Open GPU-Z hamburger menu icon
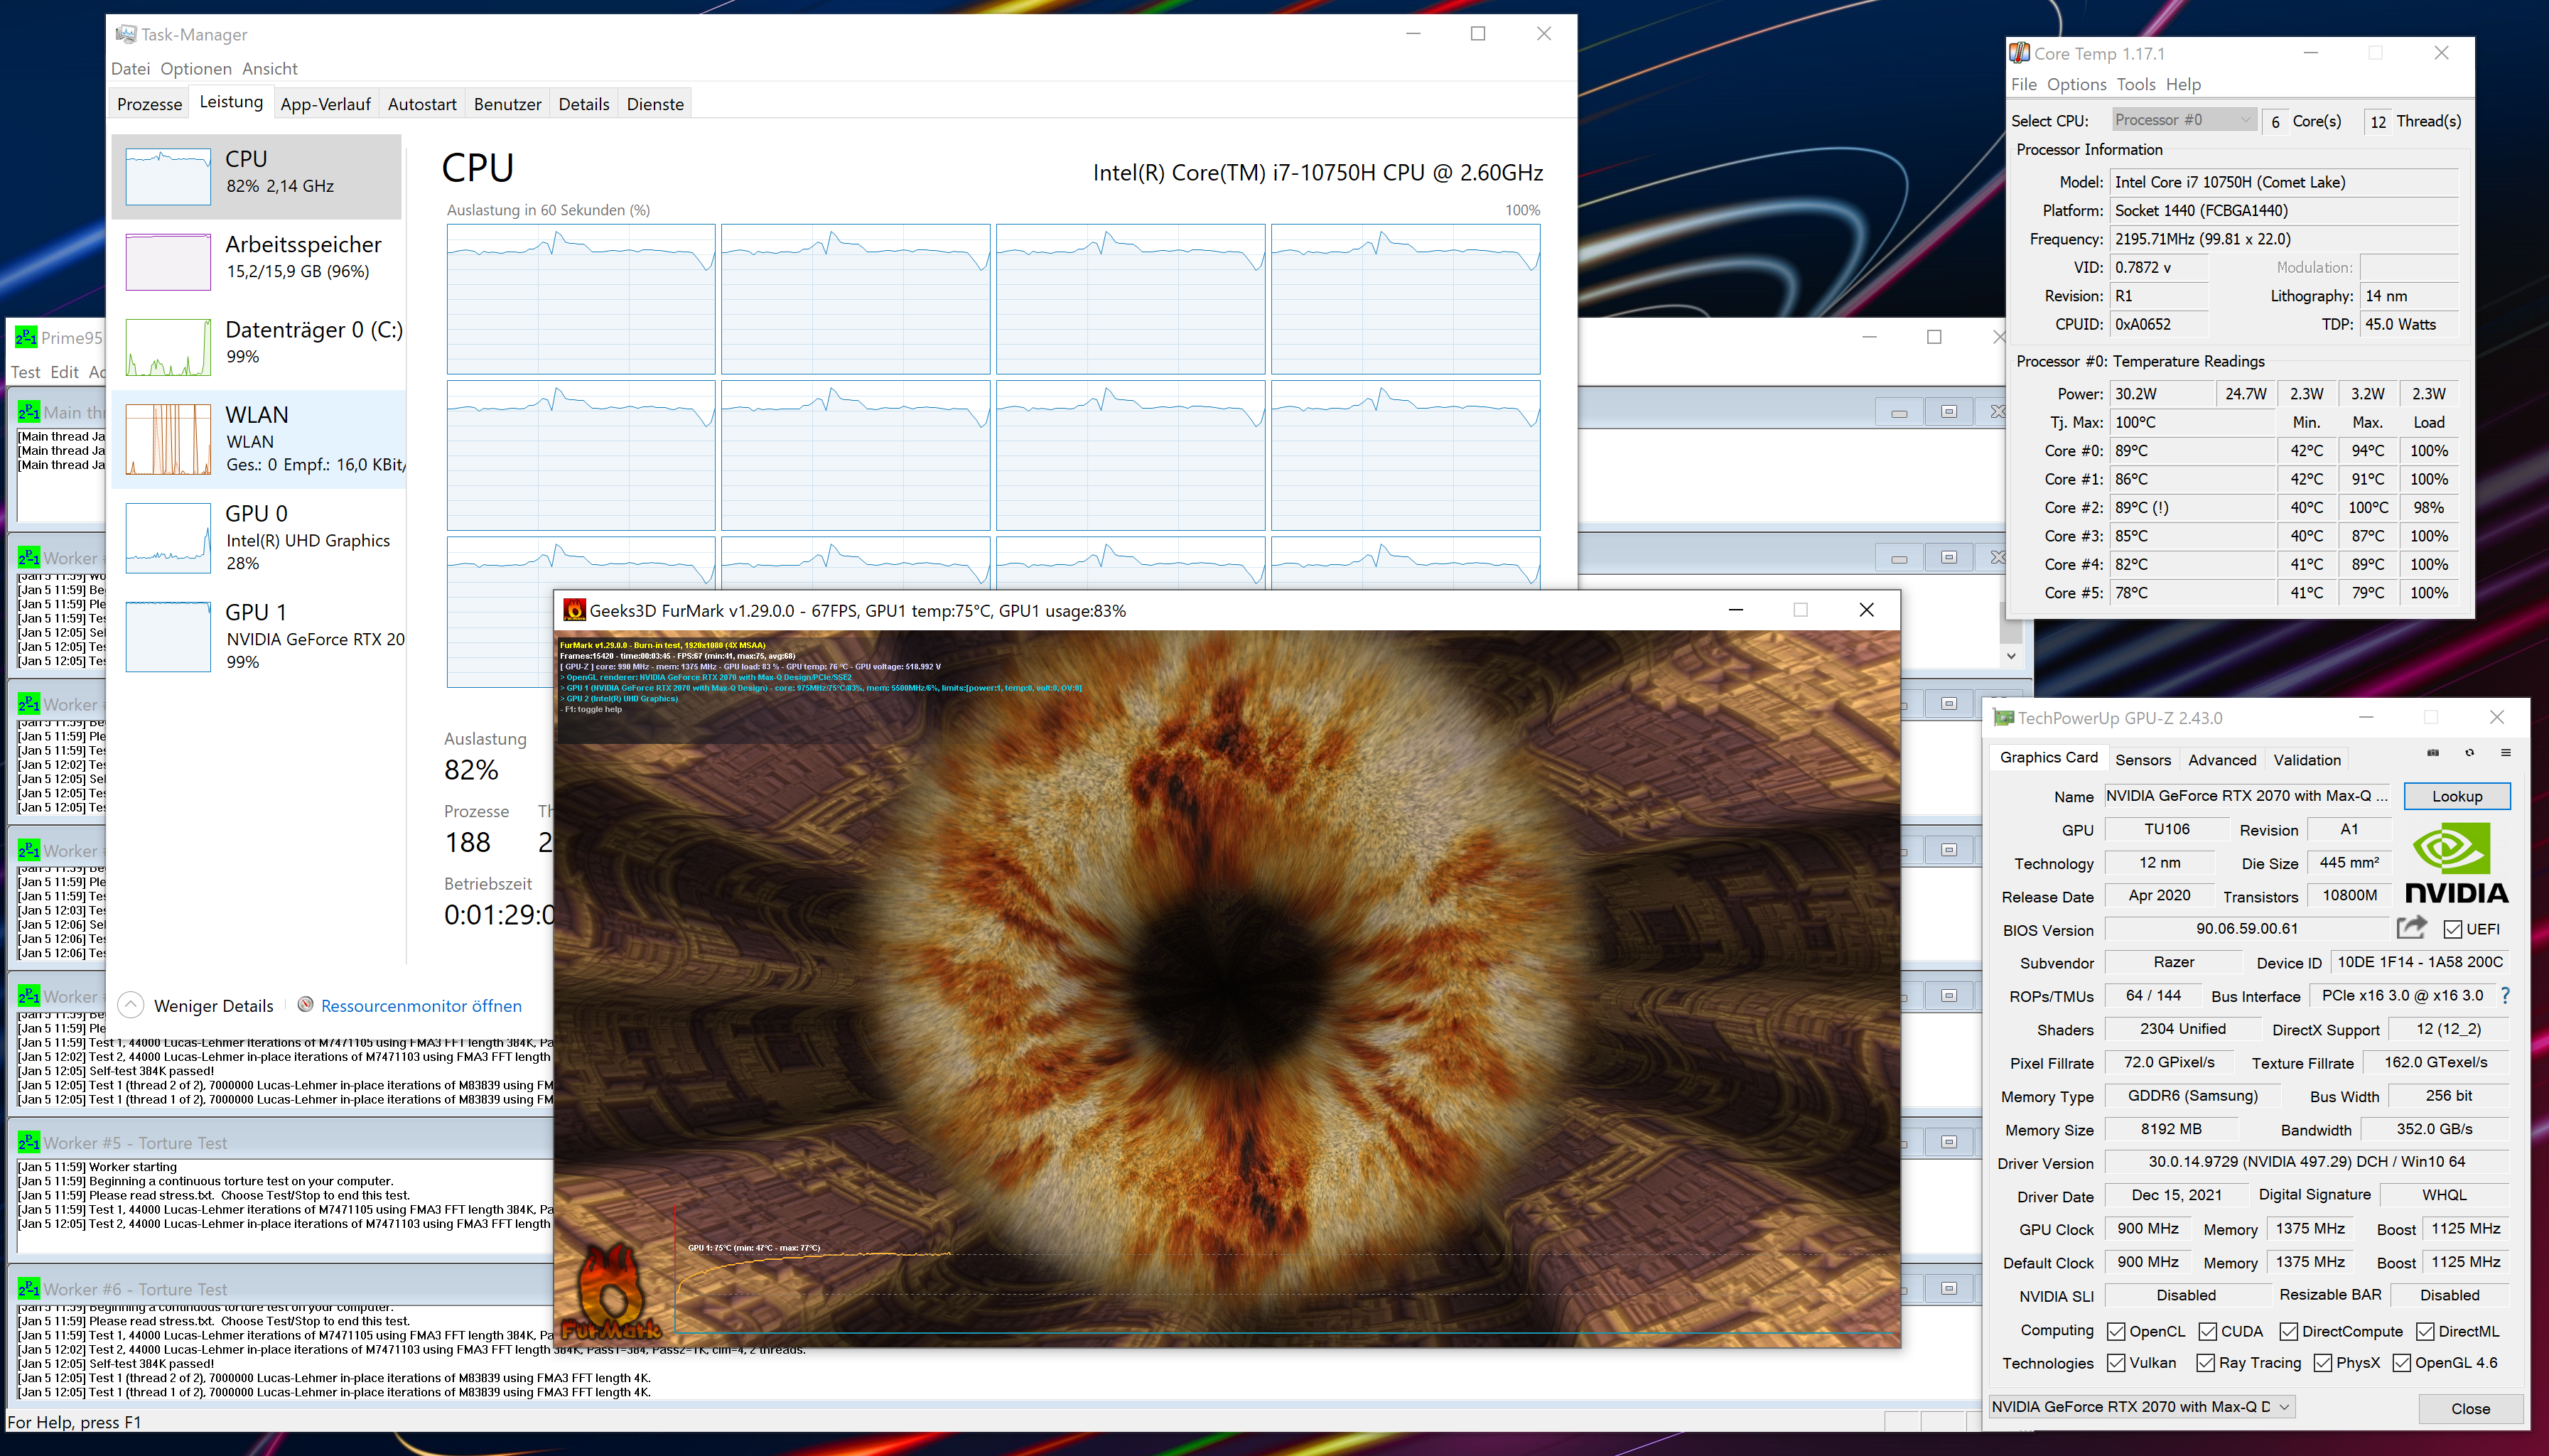The height and width of the screenshot is (1456, 2549). tap(2505, 752)
